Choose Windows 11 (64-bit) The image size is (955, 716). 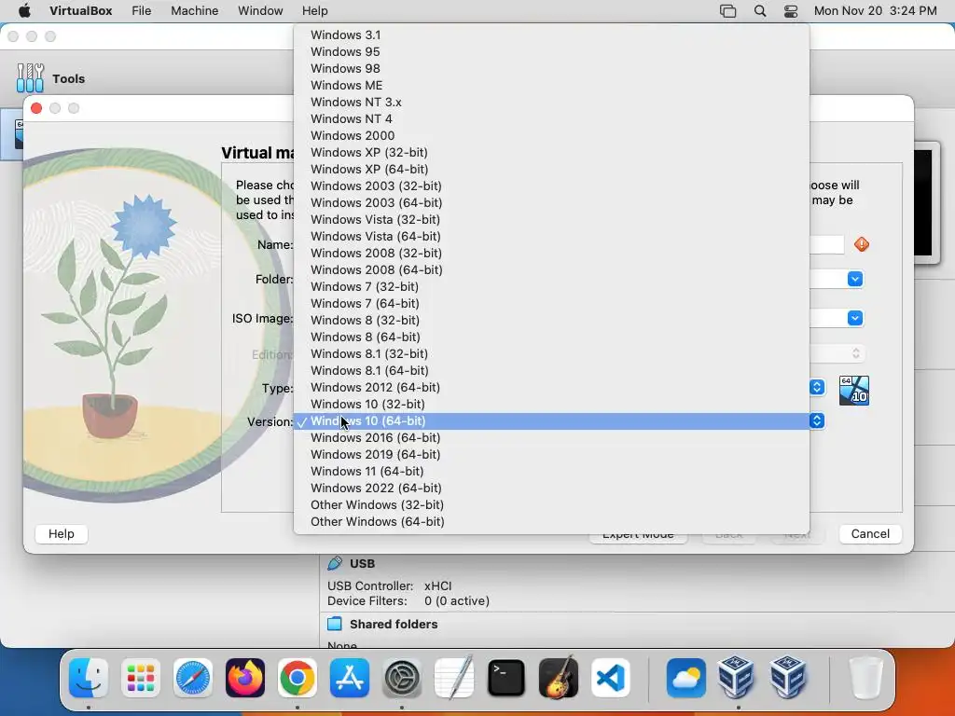[551, 471]
